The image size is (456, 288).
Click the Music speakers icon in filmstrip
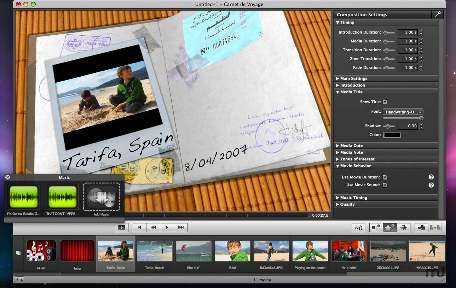[x=41, y=251]
